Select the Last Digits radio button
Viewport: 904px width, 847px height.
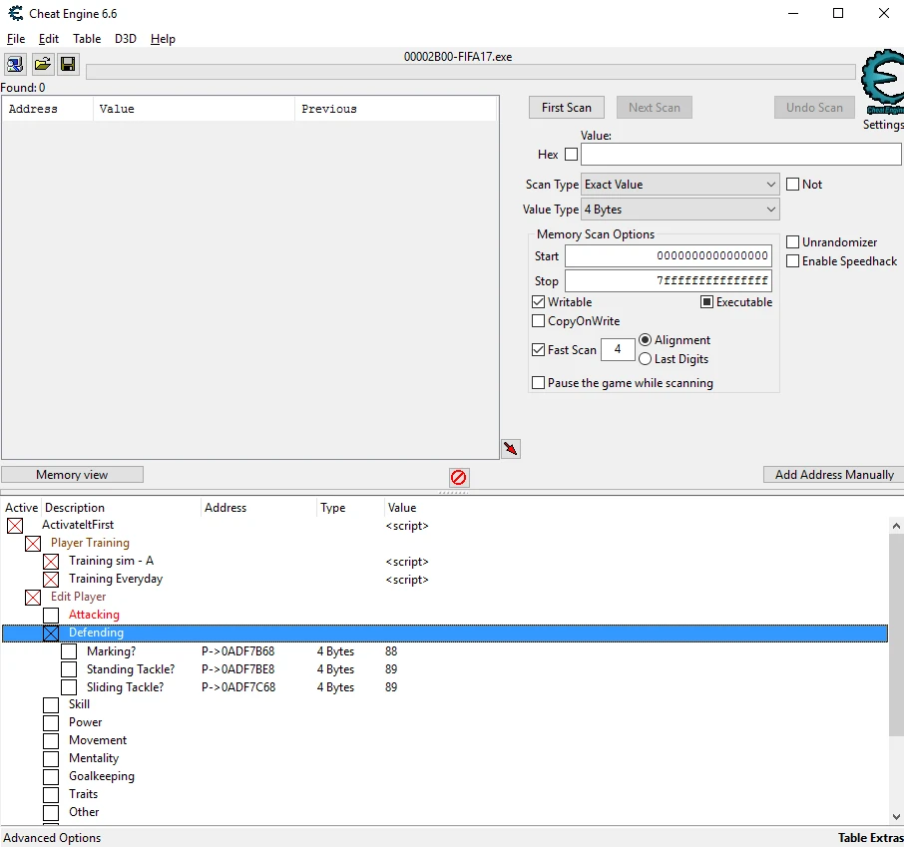click(x=645, y=359)
